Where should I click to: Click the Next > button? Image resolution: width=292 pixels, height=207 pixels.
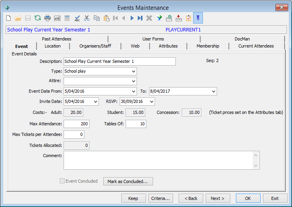click(x=218, y=198)
